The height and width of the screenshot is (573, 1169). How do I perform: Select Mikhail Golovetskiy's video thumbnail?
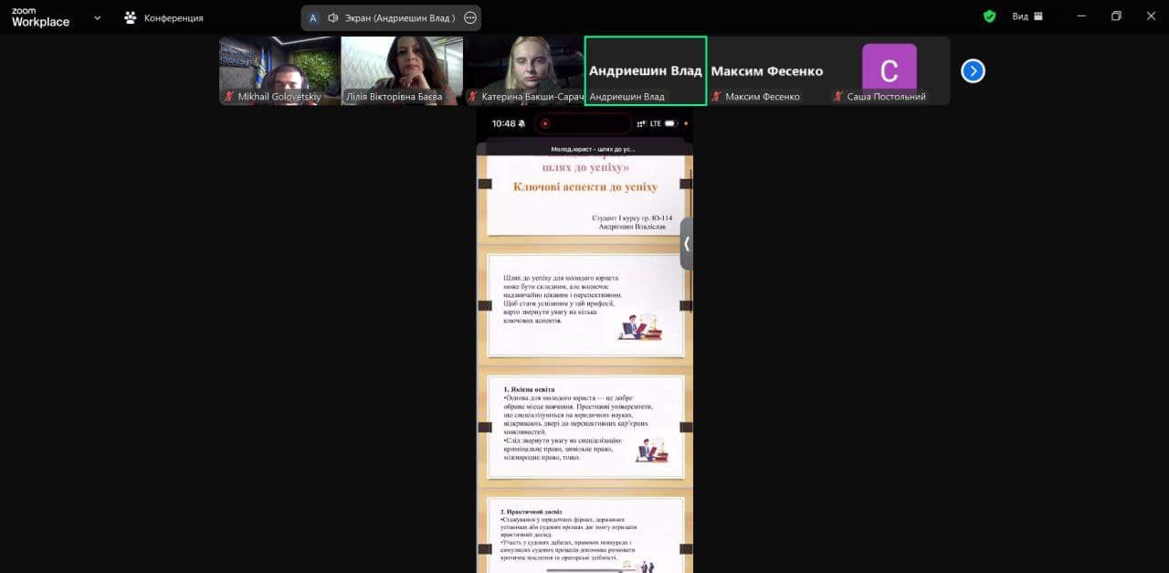point(279,70)
